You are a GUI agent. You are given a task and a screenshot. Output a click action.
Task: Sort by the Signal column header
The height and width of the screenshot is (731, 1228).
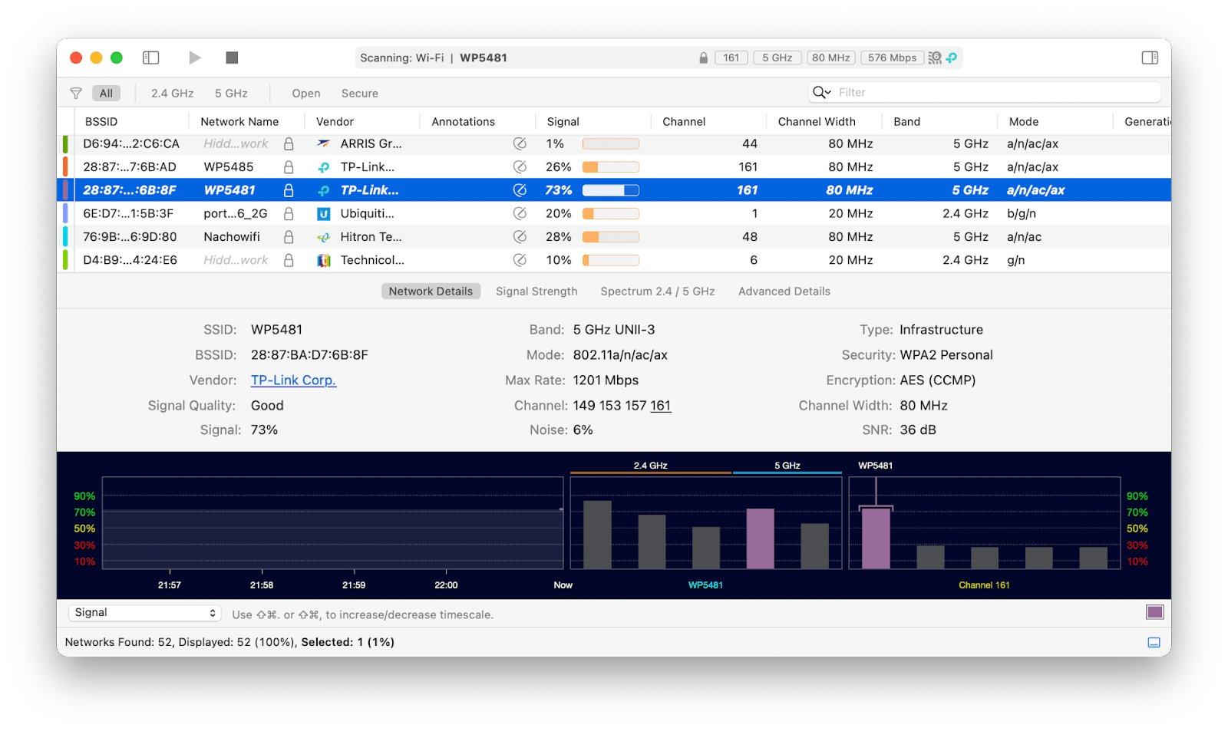(x=563, y=122)
